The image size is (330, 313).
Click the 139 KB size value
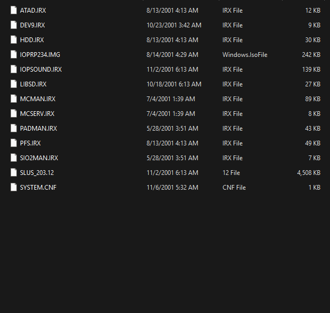coord(311,70)
